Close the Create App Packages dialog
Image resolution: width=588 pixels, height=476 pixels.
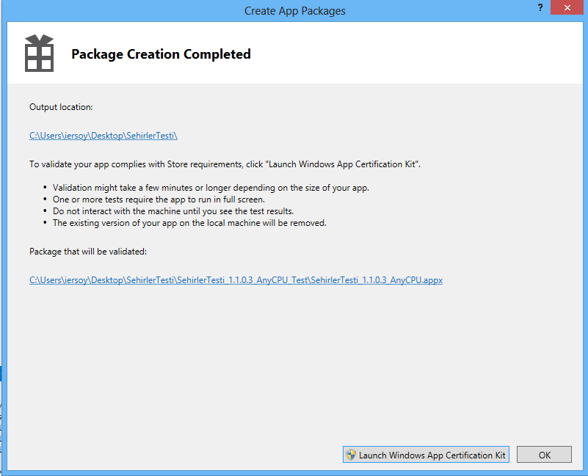point(567,7)
